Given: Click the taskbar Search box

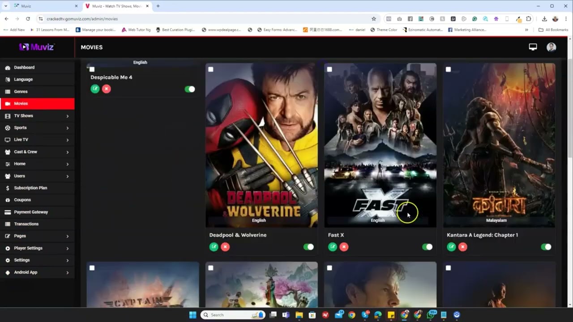Looking at the screenshot, I should [x=233, y=315].
